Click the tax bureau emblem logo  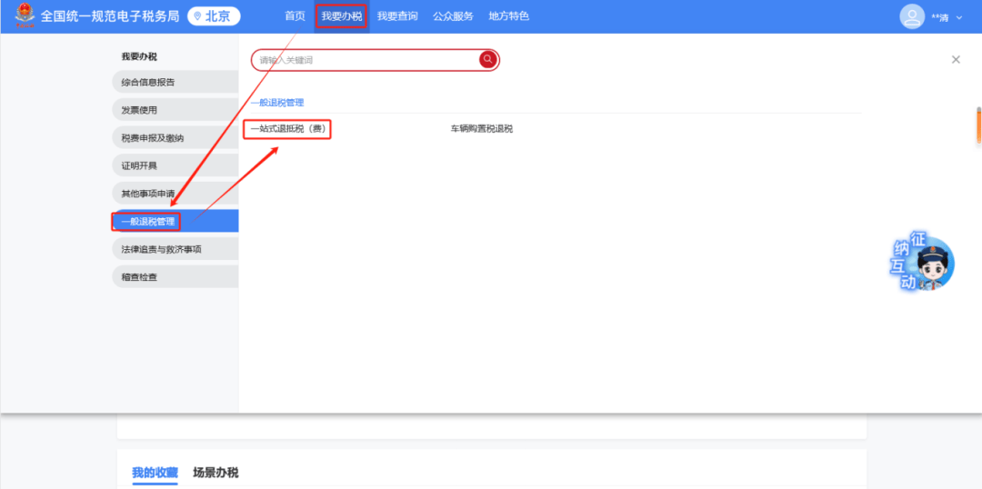pos(25,16)
